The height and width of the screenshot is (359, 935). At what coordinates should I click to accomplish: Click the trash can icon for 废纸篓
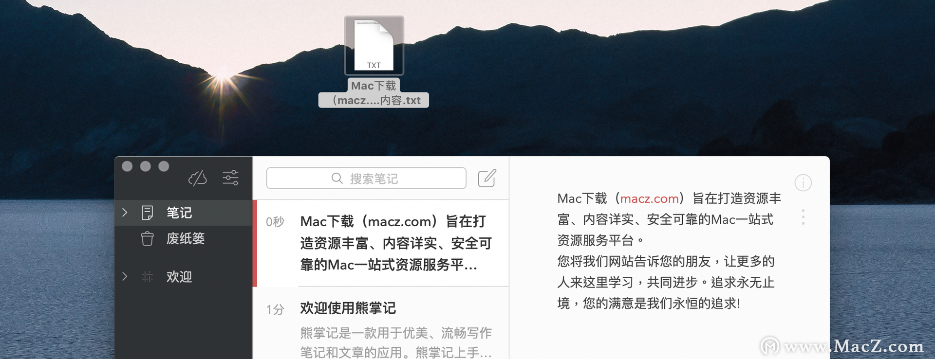coord(147,239)
